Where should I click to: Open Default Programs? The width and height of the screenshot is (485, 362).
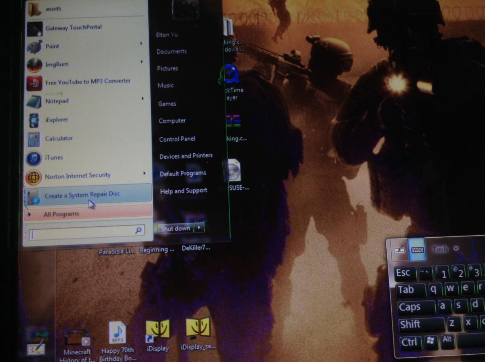coord(183,174)
